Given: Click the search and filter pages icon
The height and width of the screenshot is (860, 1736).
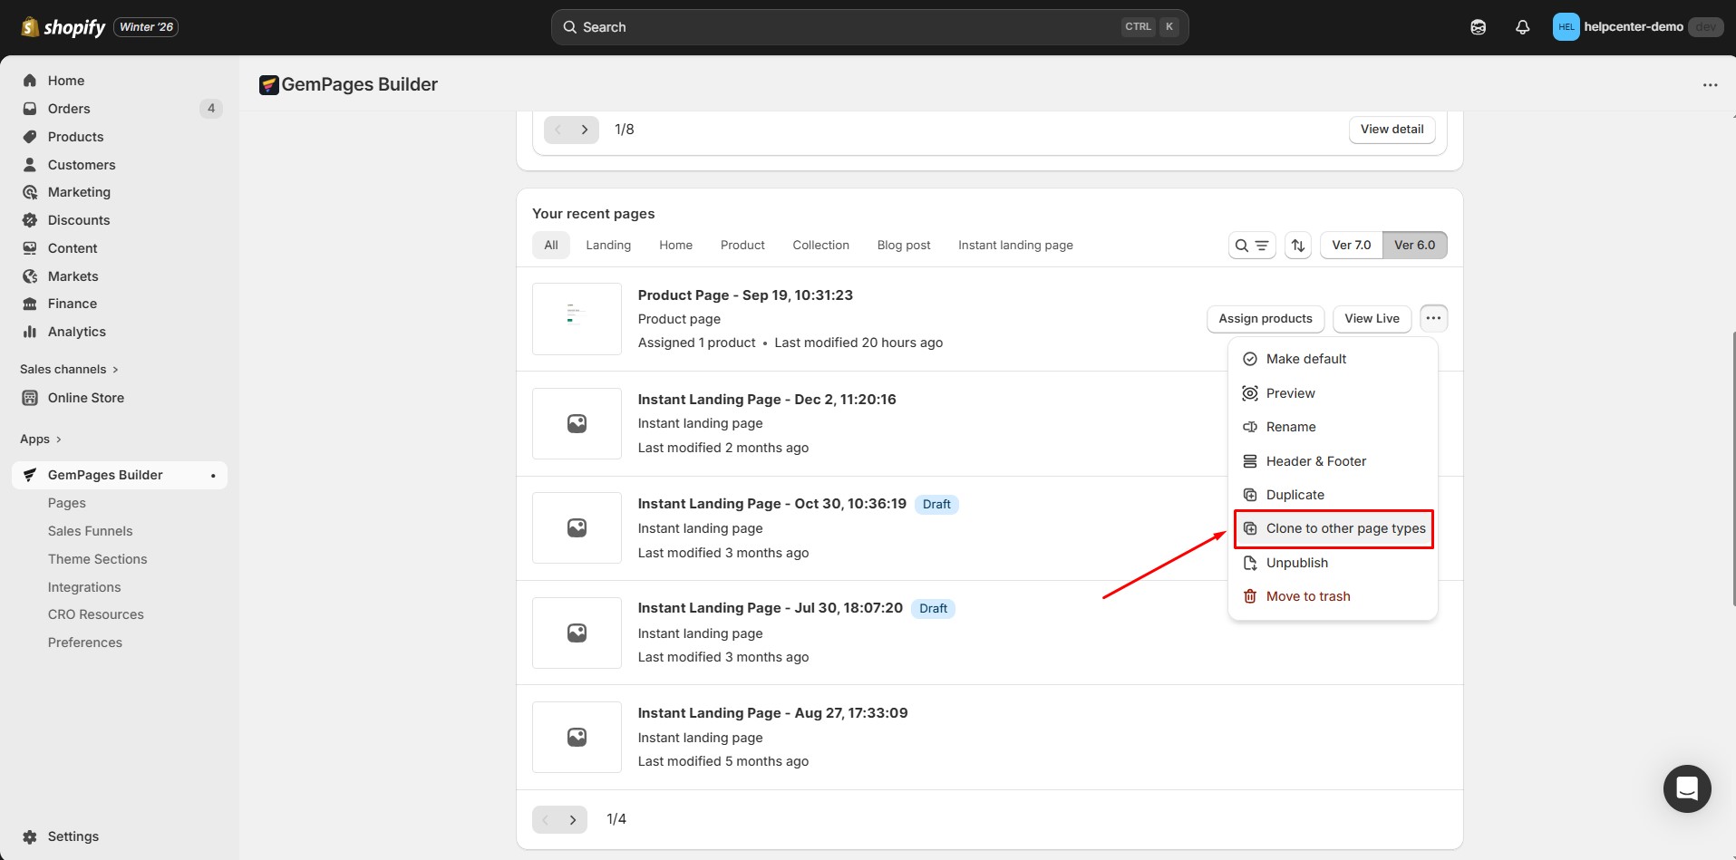Looking at the screenshot, I should pos(1251,246).
